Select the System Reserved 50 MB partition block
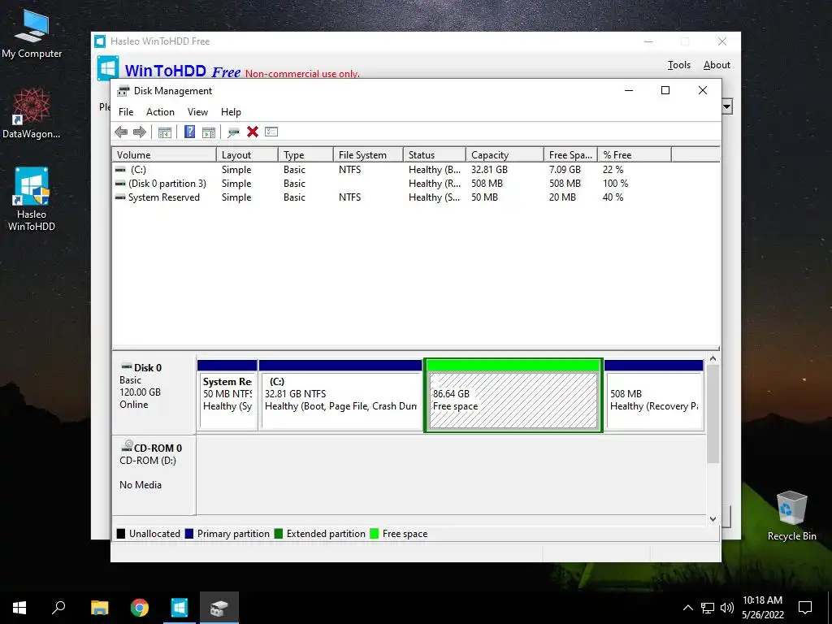Image resolution: width=832 pixels, height=624 pixels. pyautogui.click(x=227, y=396)
